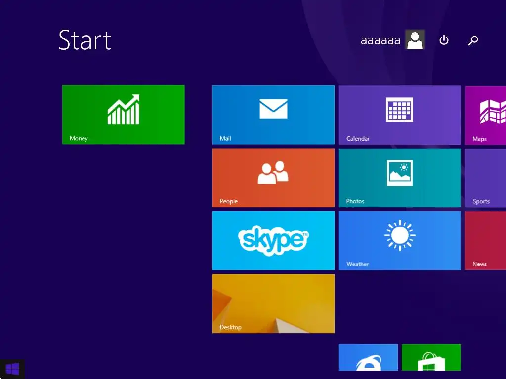Launch the Calendar tile

(399, 114)
